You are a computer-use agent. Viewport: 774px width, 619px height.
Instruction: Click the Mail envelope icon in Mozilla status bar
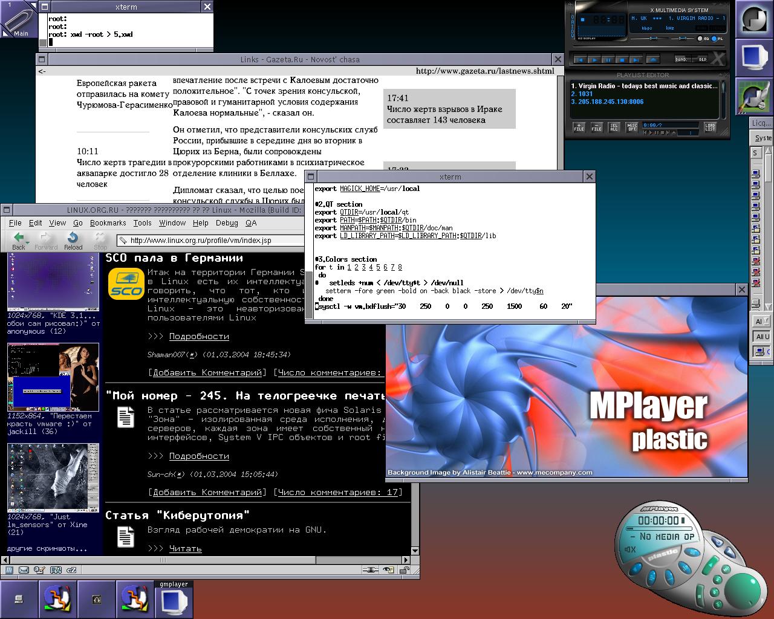[24, 570]
